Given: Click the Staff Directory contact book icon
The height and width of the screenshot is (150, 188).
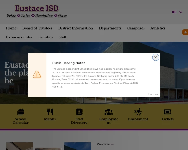Looking at the screenshot, I should click(x=79, y=112).
